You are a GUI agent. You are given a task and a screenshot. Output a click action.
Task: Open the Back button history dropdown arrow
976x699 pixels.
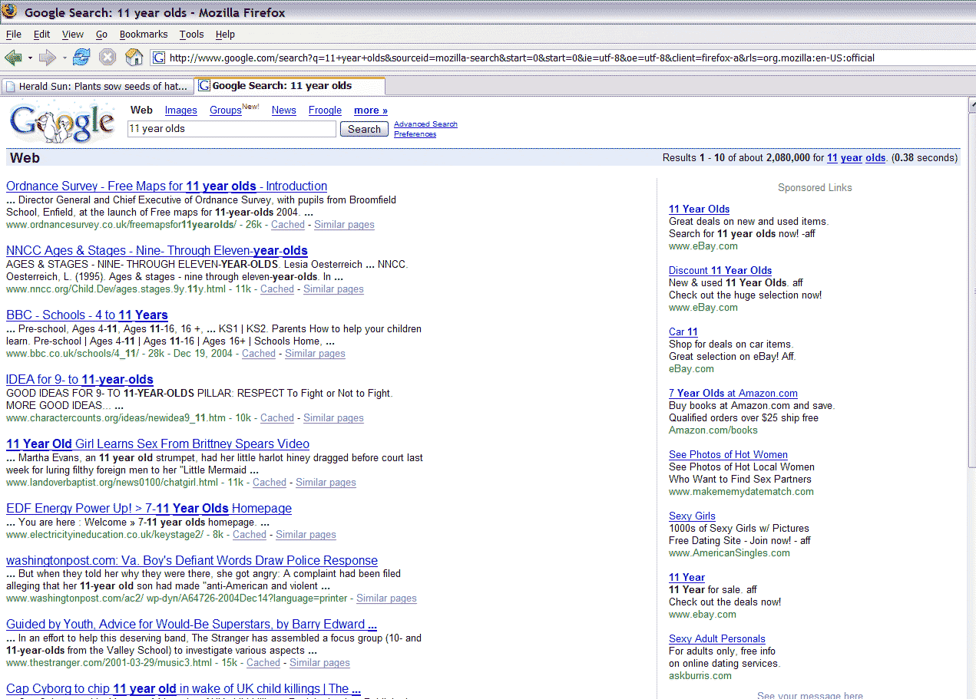(30, 58)
